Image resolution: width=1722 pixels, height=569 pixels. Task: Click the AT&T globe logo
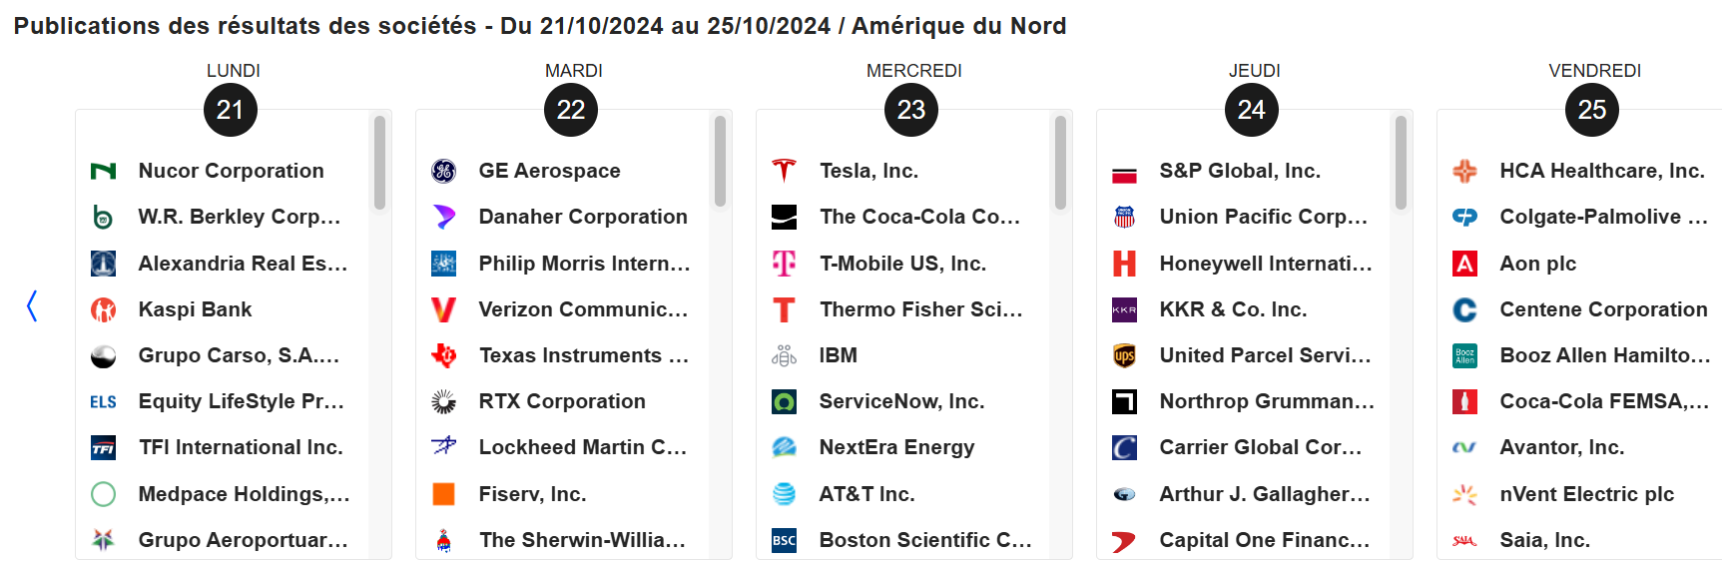[x=785, y=494]
